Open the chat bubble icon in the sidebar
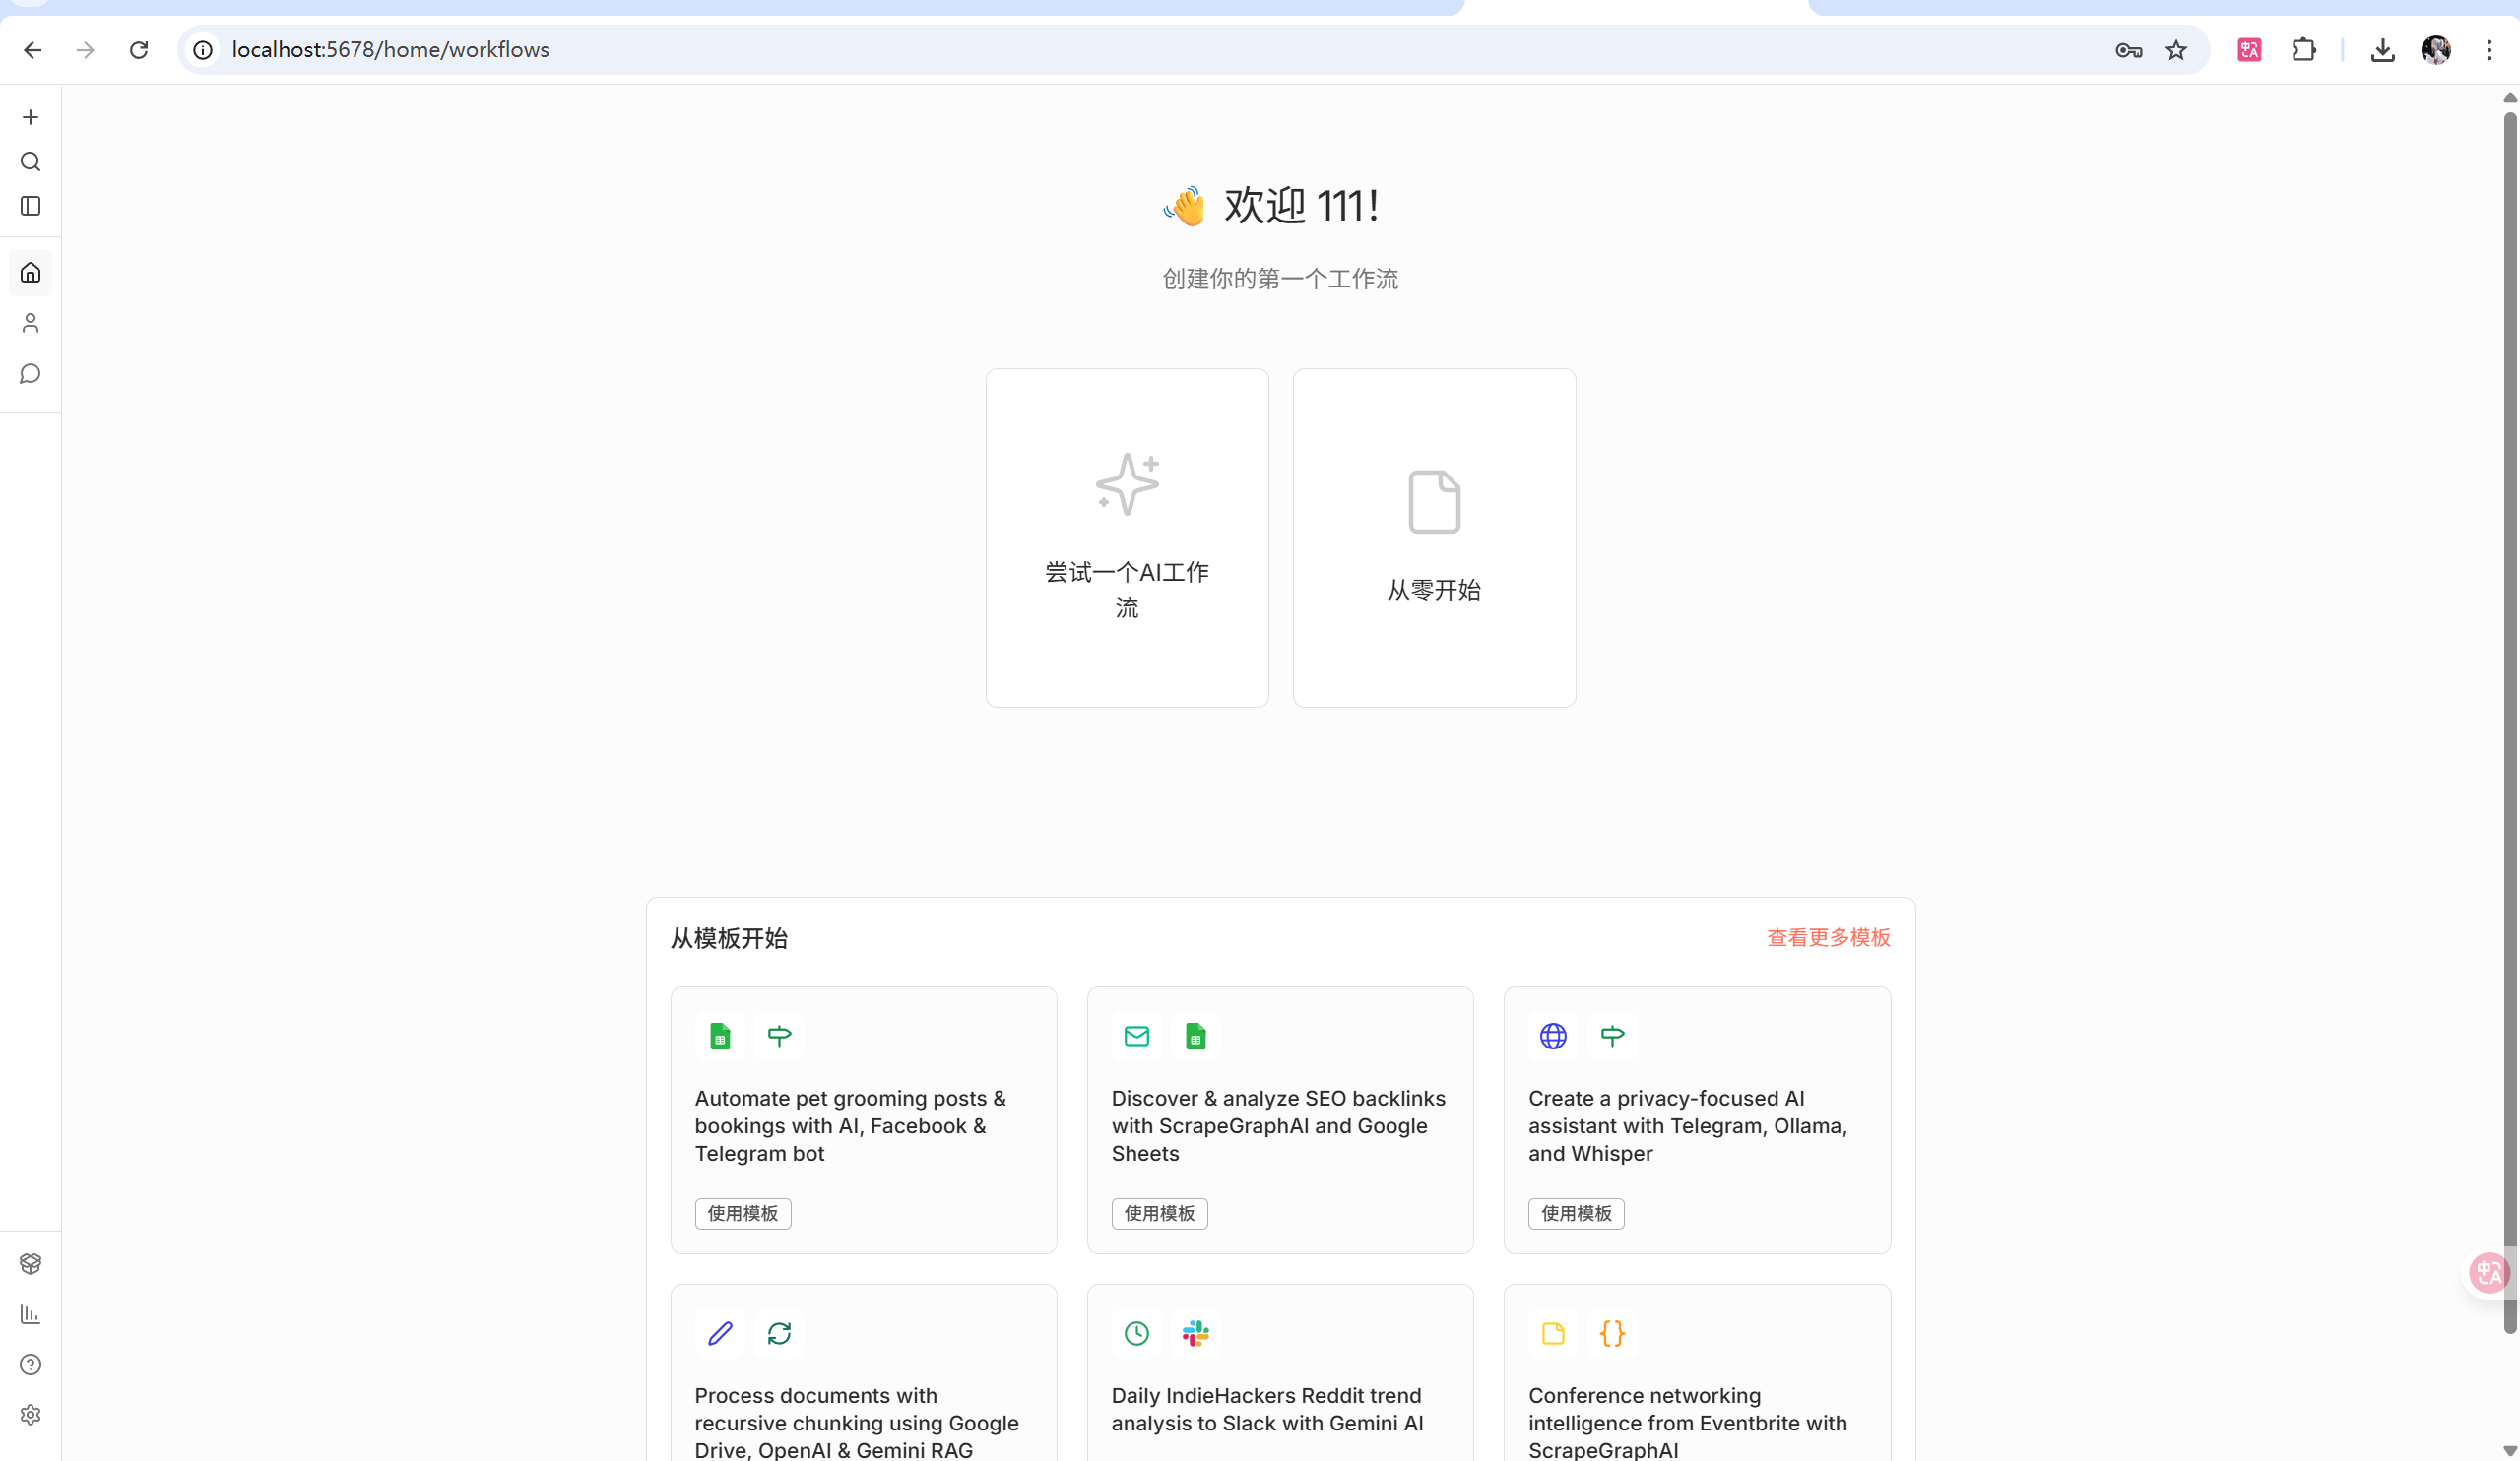The image size is (2520, 1461). point(30,373)
